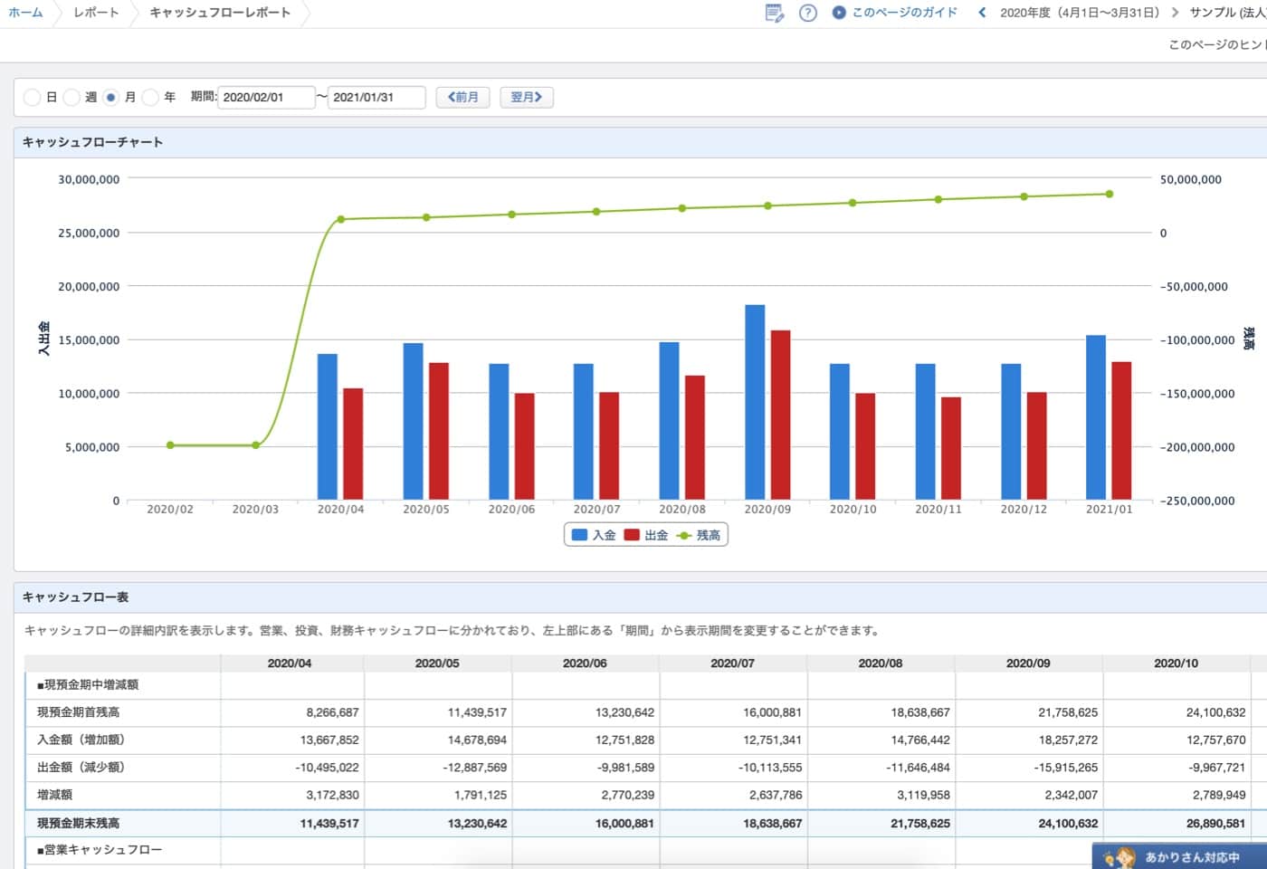Screen dimensions: 1267x869
Task: Click the question mark help icon
Action: pos(808,13)
